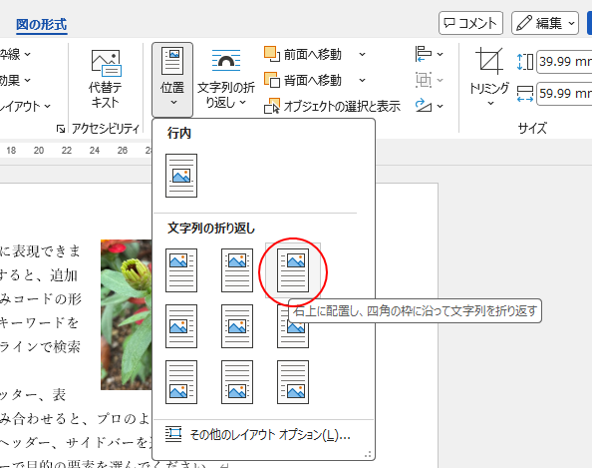Image resolution: width=592 pixels, height=468 pixels.
Task: Select top-left square wrap position
Action: coord(181,270)
